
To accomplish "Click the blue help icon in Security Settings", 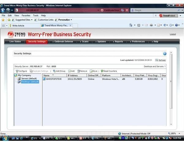I will point(165,54).
